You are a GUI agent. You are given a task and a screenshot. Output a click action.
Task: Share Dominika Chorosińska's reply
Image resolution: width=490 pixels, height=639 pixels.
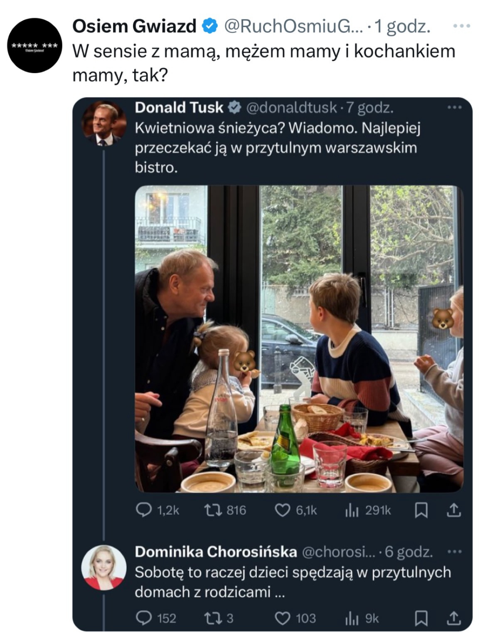453,618
